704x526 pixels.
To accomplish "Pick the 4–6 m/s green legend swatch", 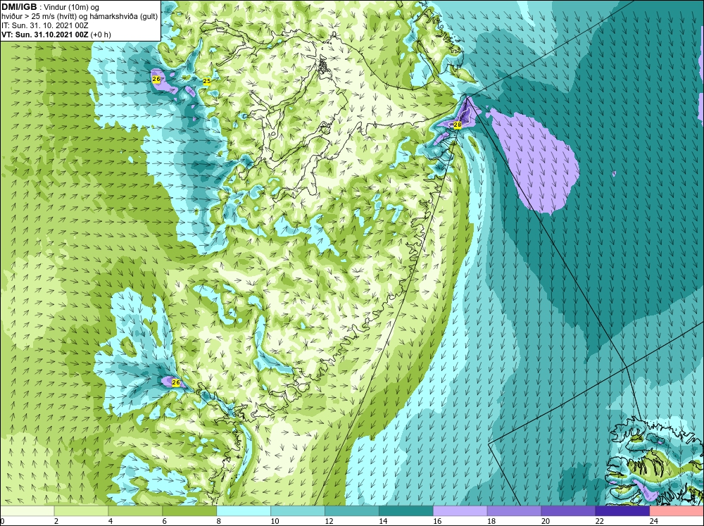I will point(135,511).
